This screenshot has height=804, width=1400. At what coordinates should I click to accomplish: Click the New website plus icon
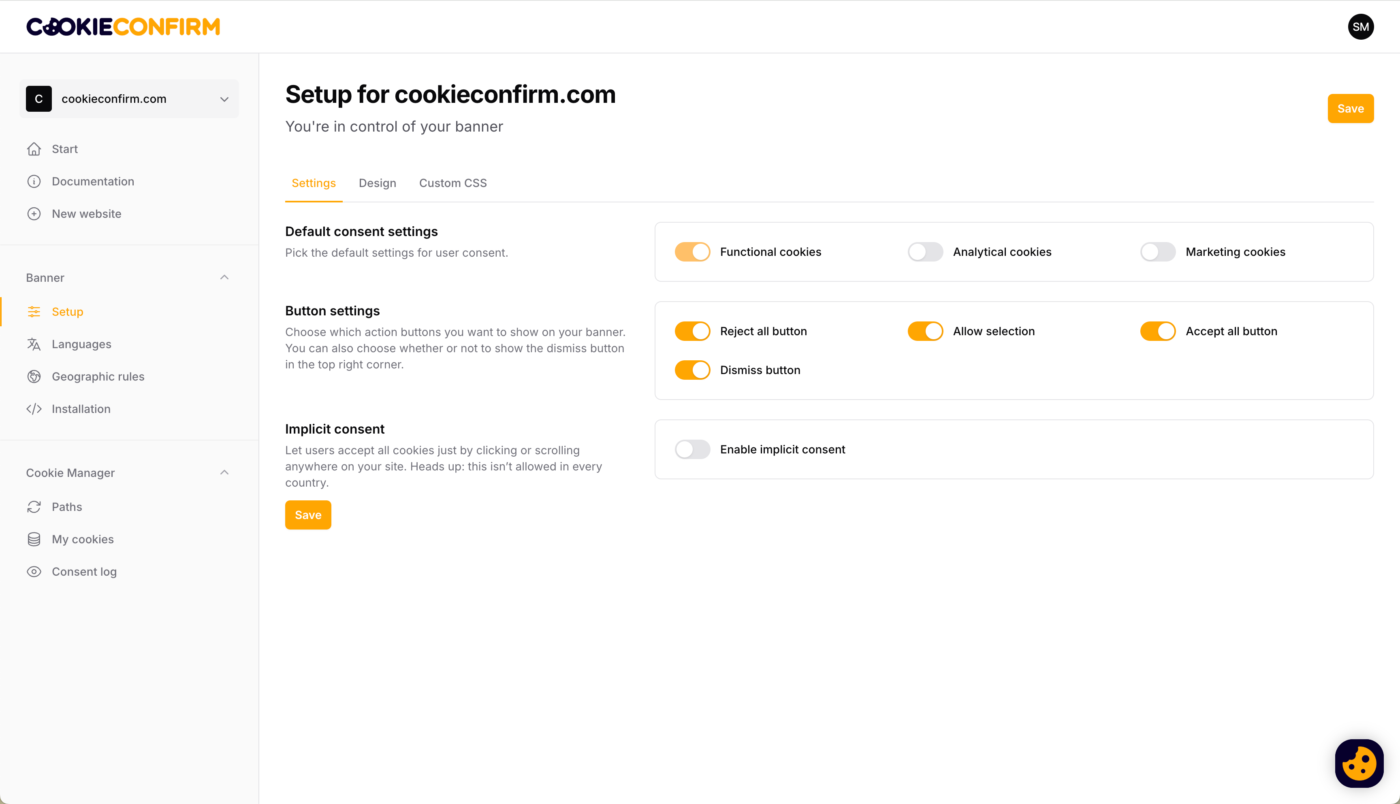(34, 214)
